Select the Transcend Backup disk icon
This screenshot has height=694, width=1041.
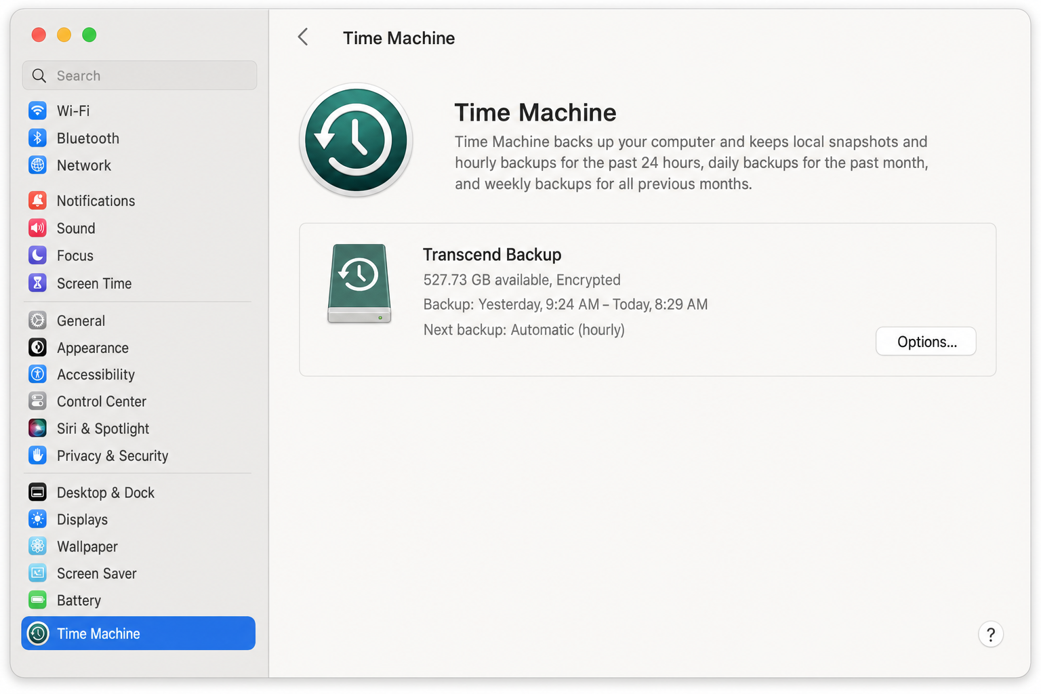point(359,283)
